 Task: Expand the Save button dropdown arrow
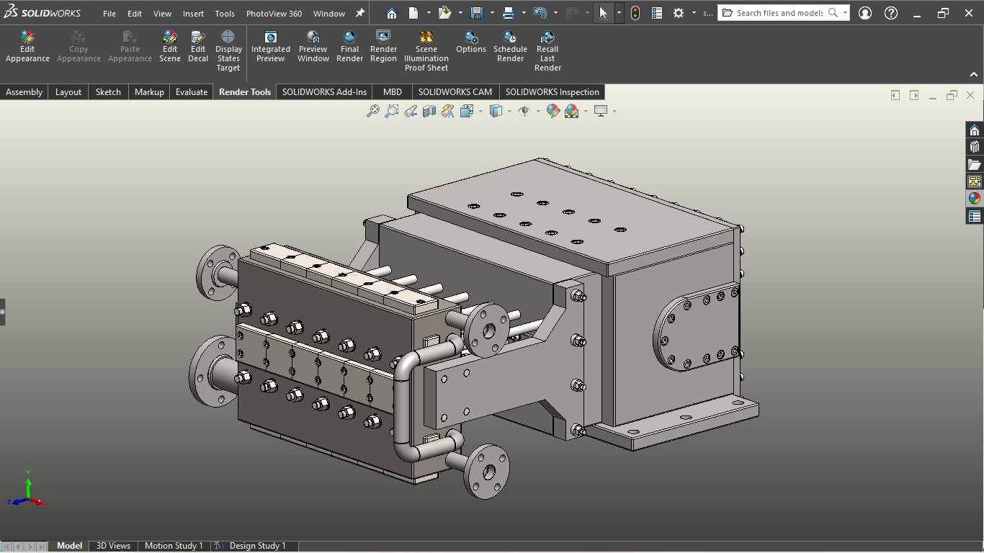click(x=492, y=13)
